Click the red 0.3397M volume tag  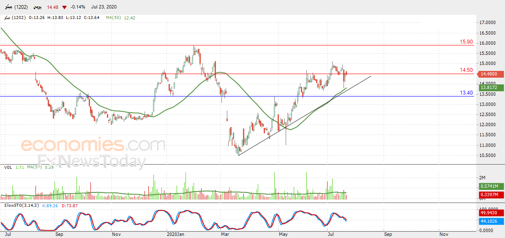click(489, 194)
